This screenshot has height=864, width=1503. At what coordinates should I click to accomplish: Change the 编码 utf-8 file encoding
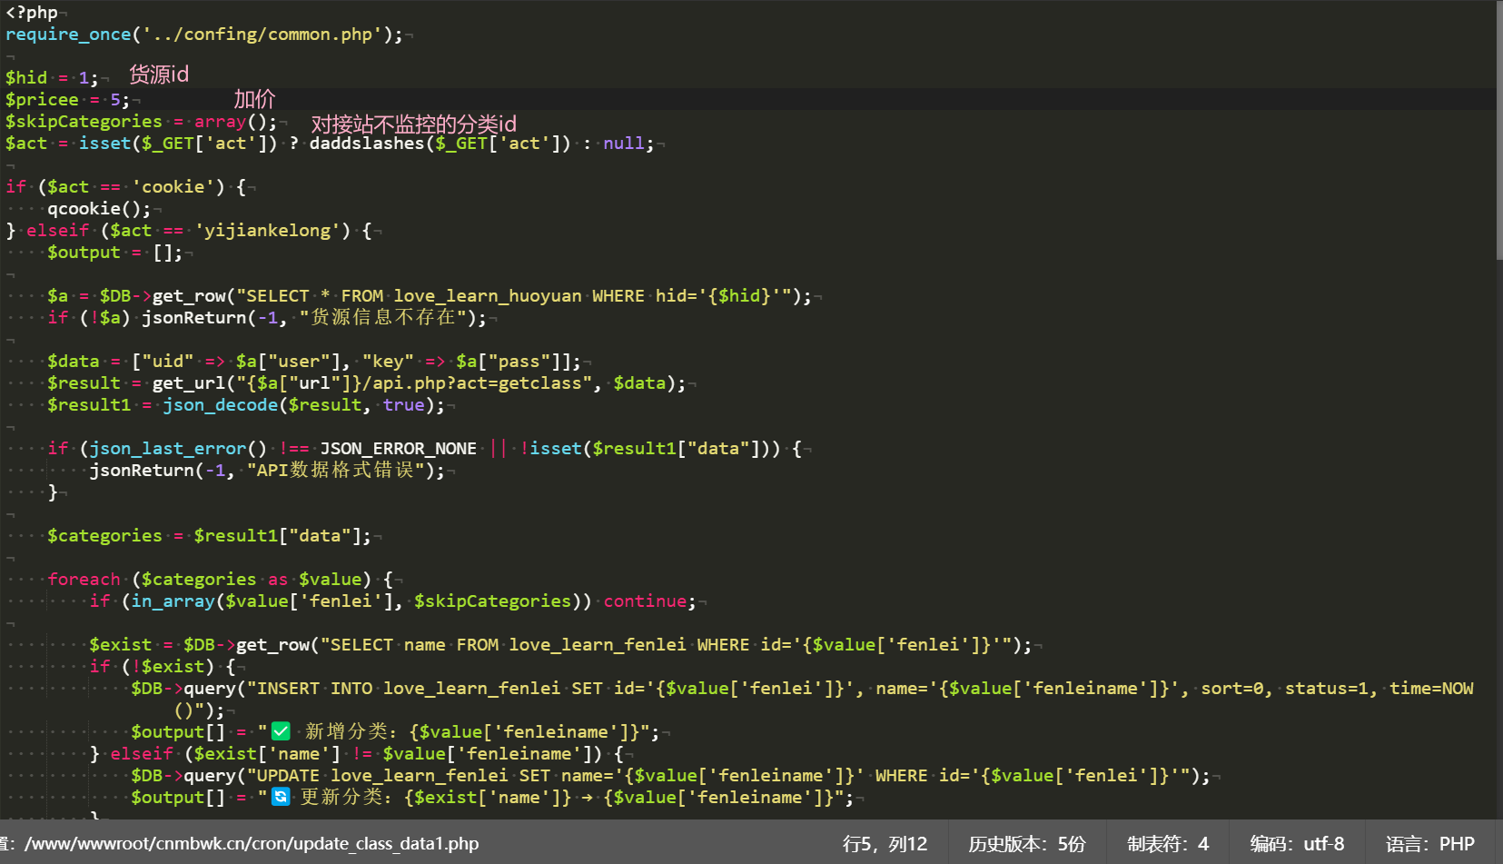[x=1297, y=844]
